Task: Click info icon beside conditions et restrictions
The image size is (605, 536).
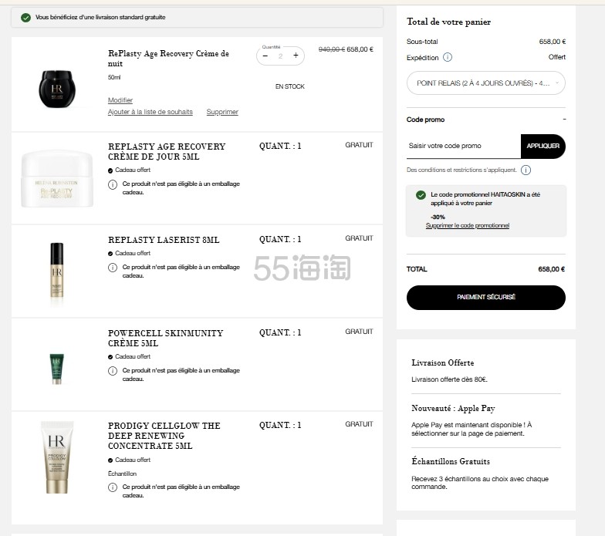Action: [526, 170]
